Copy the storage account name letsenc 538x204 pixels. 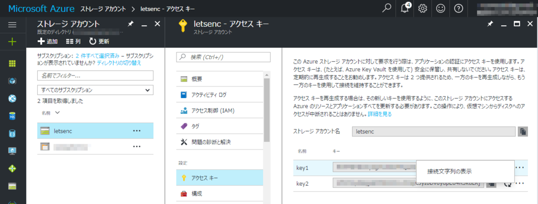[523, 132]
